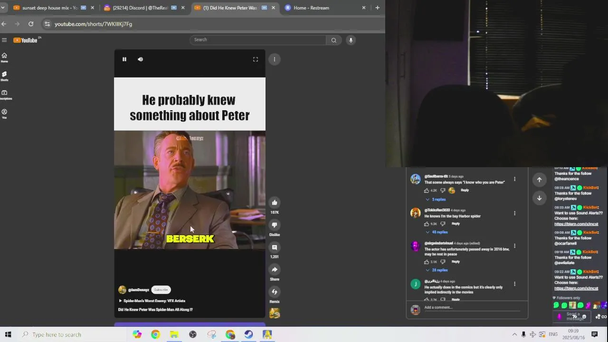
Task: Open options menu for sirgwindortvinuel comment
Action: (x=514, y=246)
